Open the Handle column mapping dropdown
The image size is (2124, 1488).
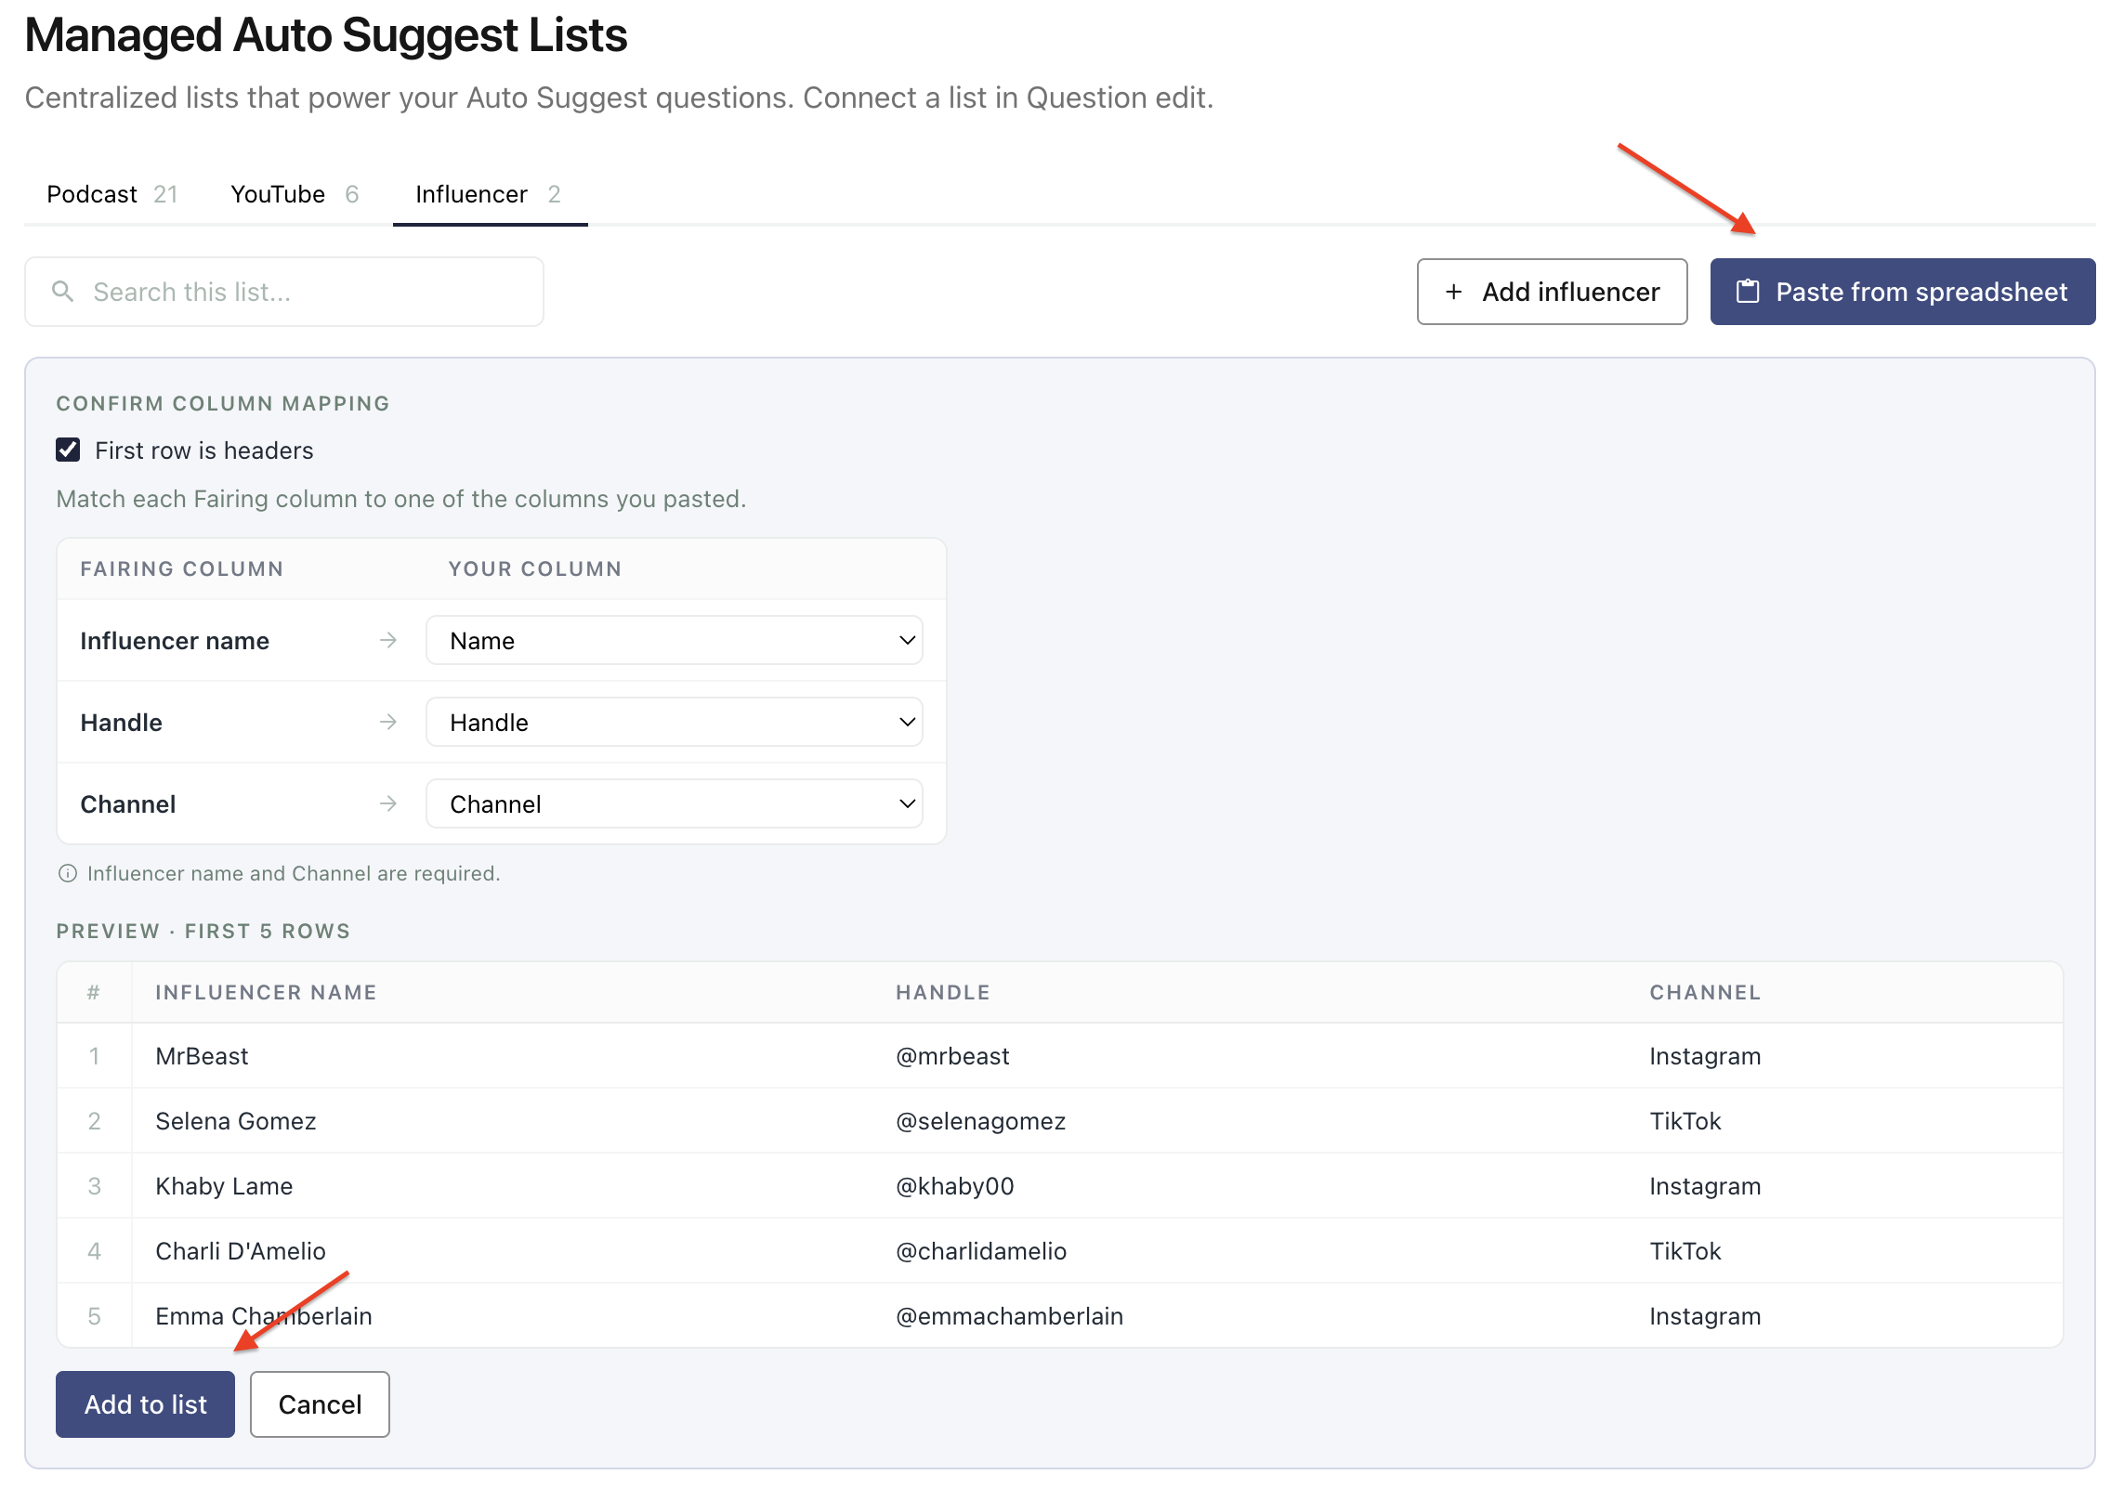pos(674,722)
